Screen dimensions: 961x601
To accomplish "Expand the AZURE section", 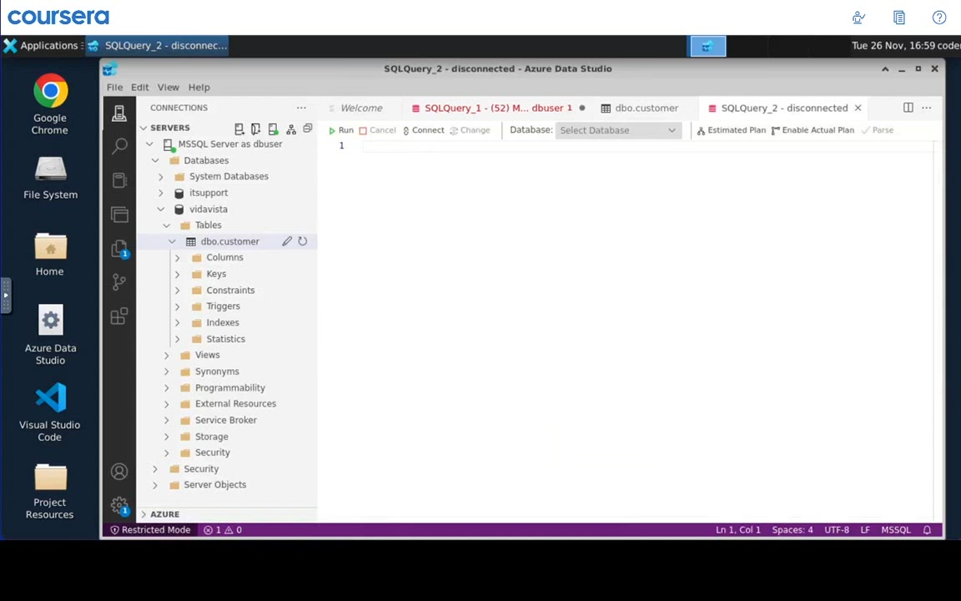I will point(143,514).
